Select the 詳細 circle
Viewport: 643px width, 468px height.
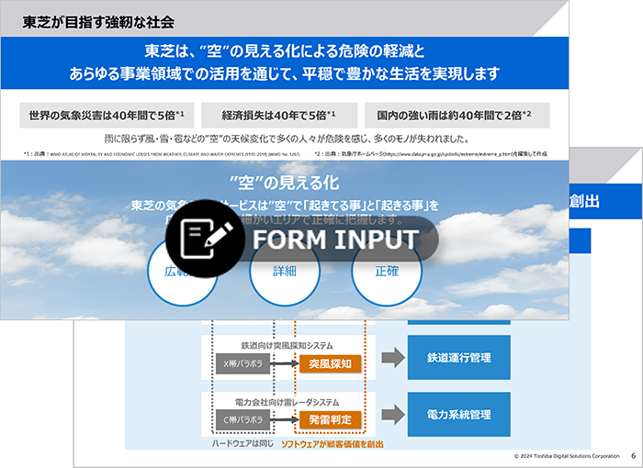tap(285, 271)
